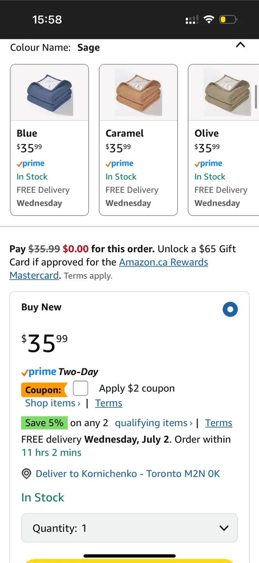
Task: Tap the Wi-Fi status icon
Action: (x=209, y=20)
